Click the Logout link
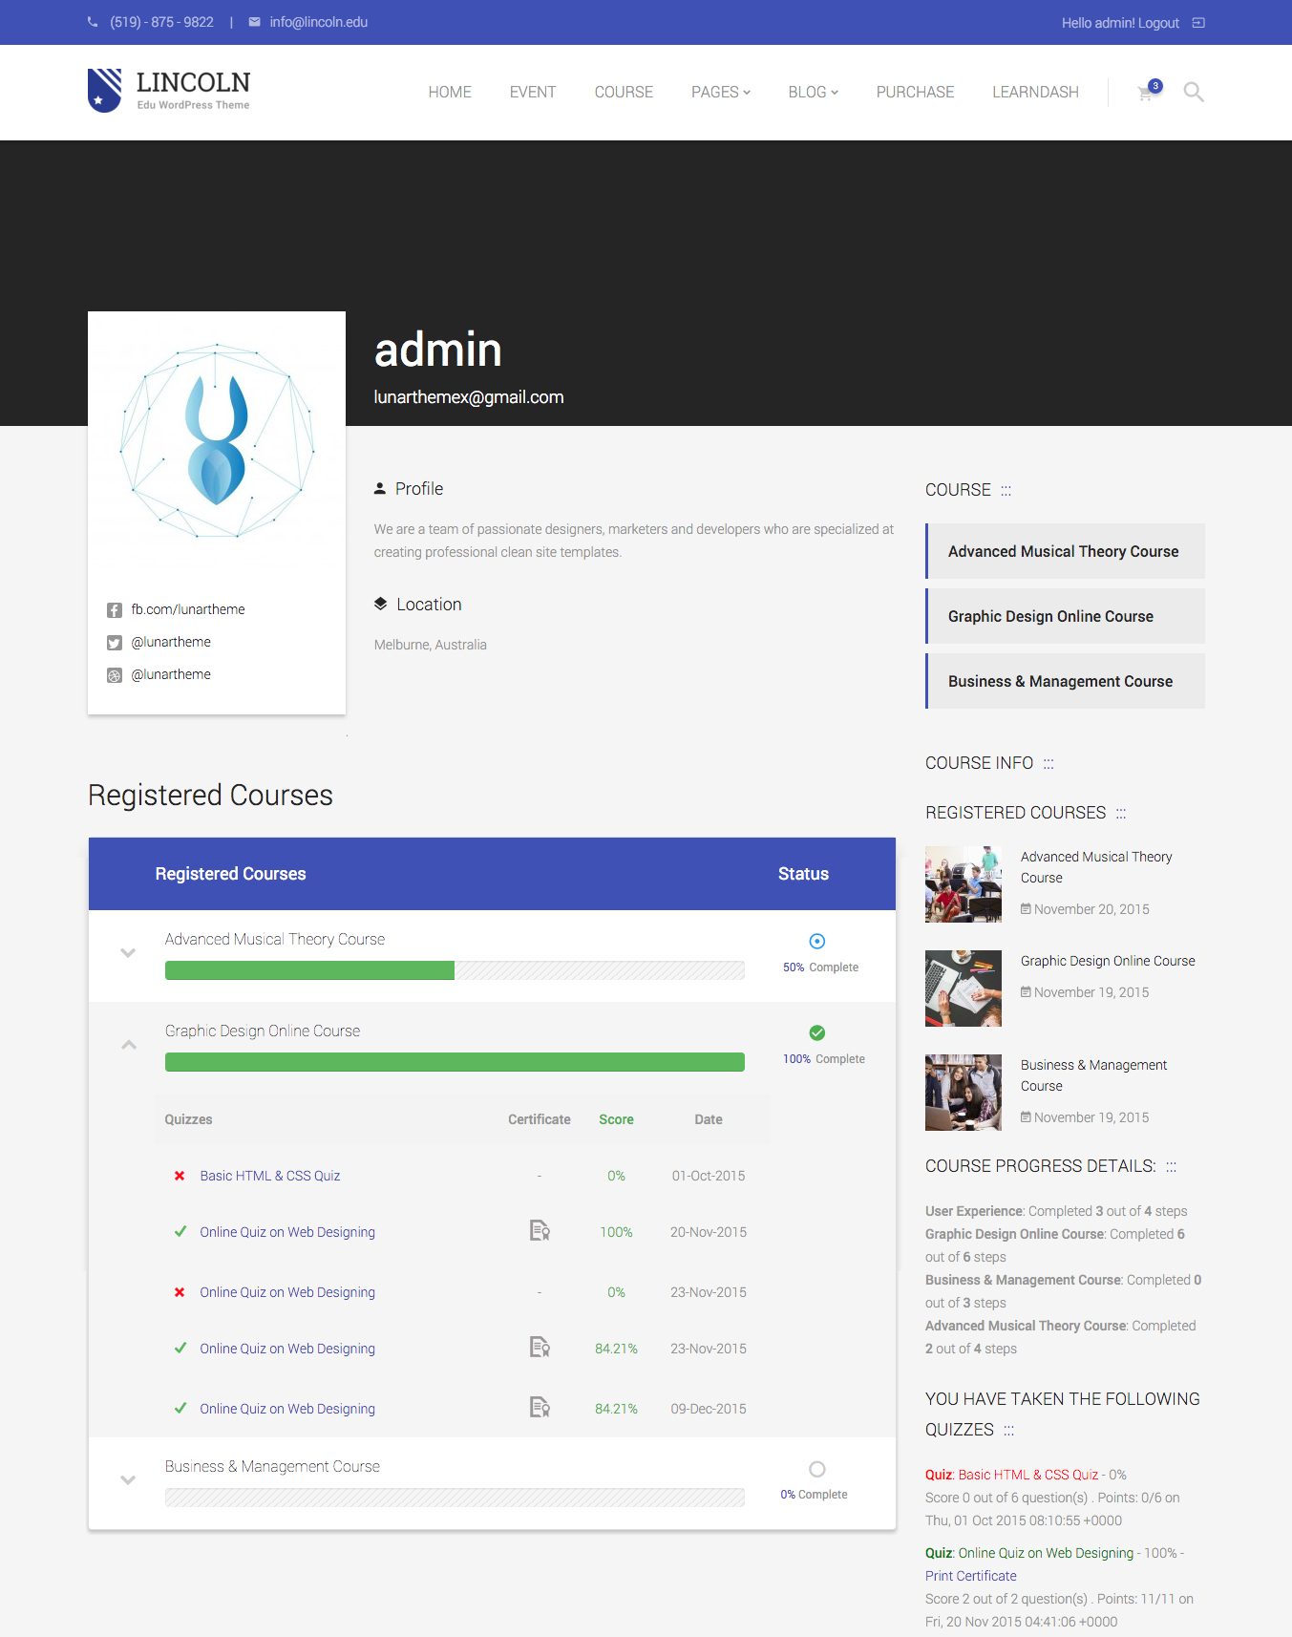The width and height of the screenshot is (1292, 1637). [x=1158, y=23]
